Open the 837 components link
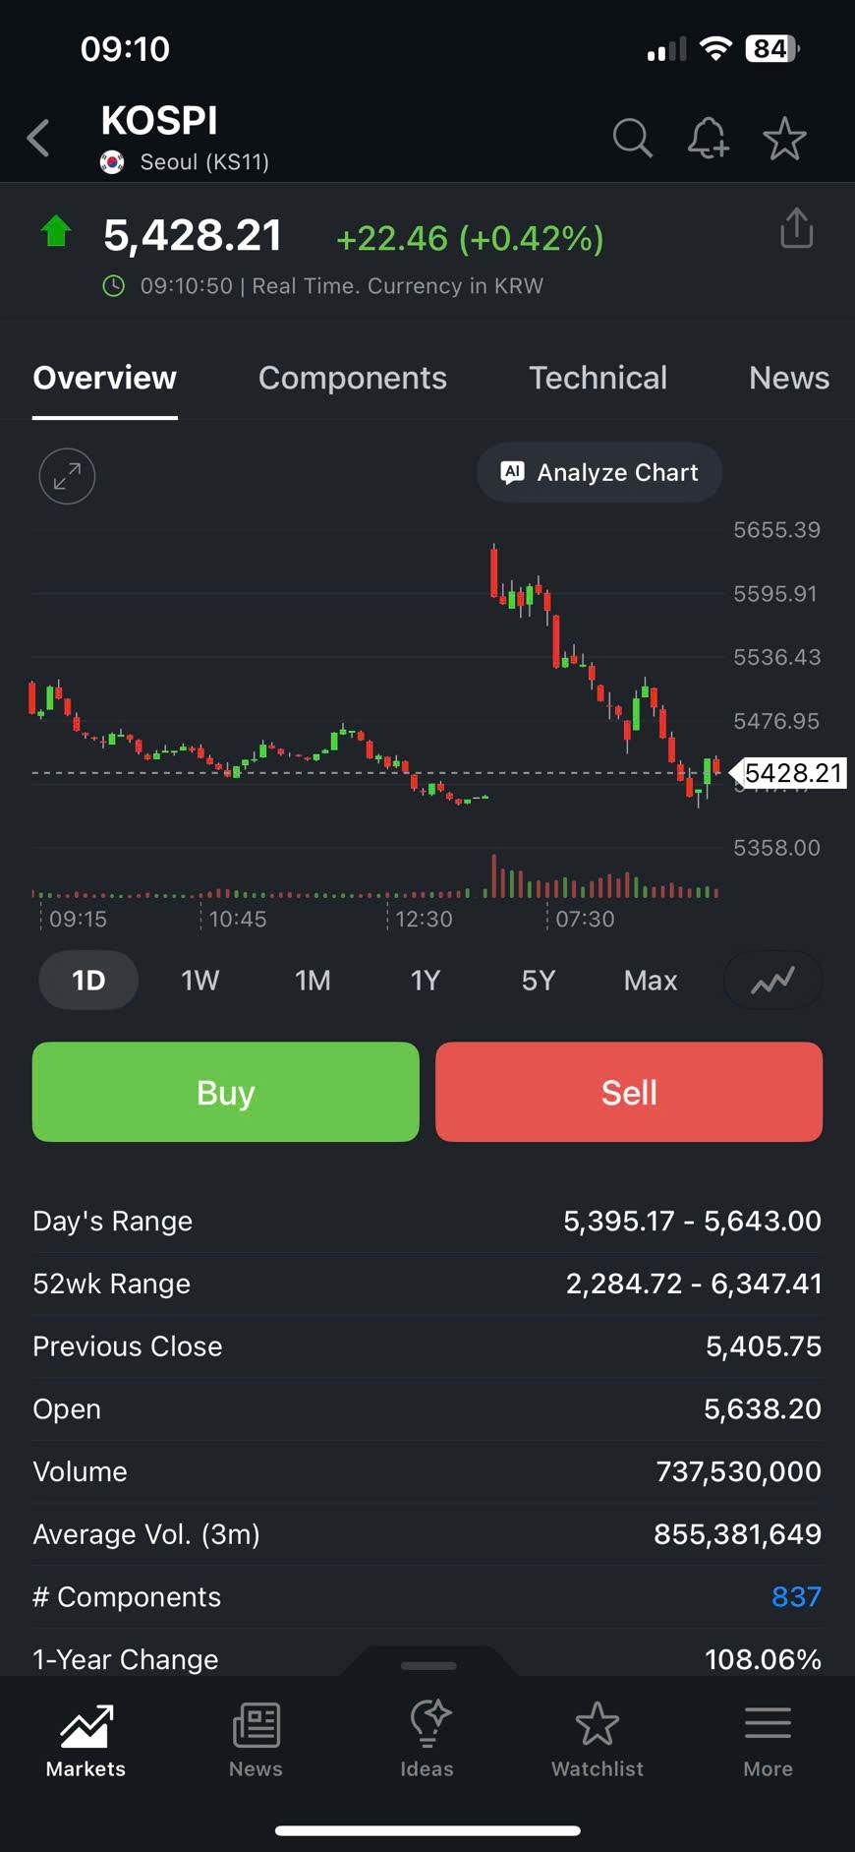The height and width of the screenshot is (1852, 855). click(x=795, y=1596)
